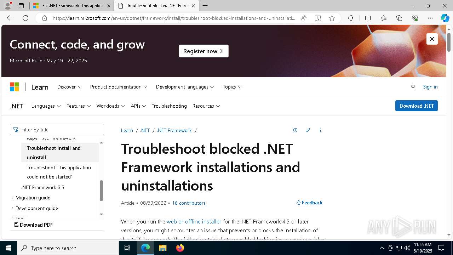Close the 'Troubleshoot blocked .NET' tab
The image size is (453, 255).
(193, 6)
